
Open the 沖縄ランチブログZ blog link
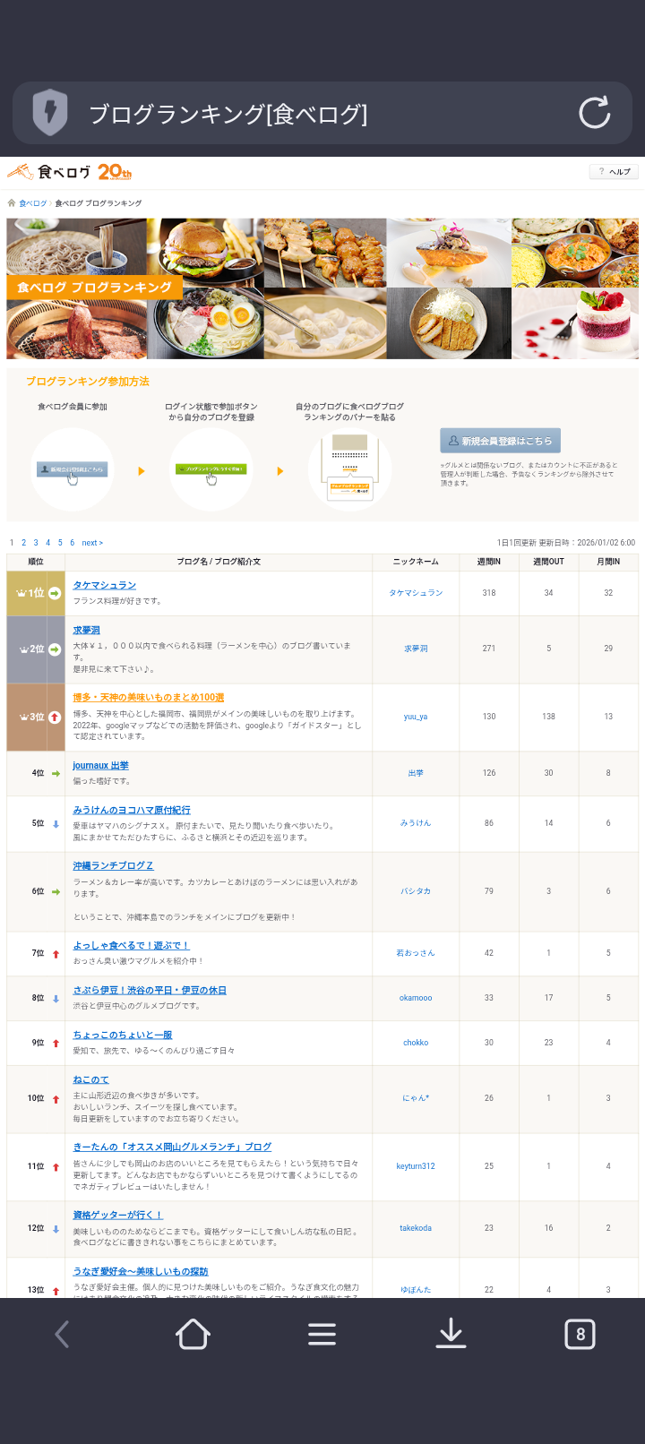(x=113, y=865)
